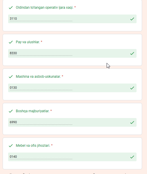The height and width of the screenshot is (174, 147).
Task: Click the answer field containing 0140
Action: (x=72, y=157)
